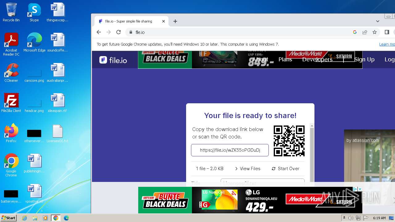Launch CCleaner from the desktop

pyautogui.click(x=11, y=73)
